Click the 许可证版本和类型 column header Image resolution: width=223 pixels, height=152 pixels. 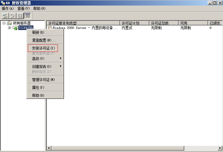pos(83,23)
